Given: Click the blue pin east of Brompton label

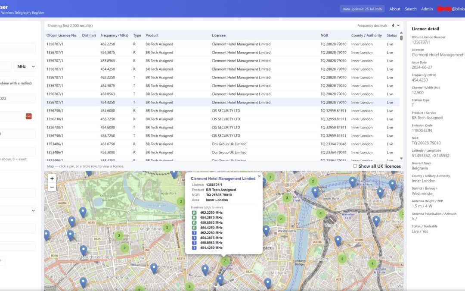Looking at the screenshot, I should (154, 269).
